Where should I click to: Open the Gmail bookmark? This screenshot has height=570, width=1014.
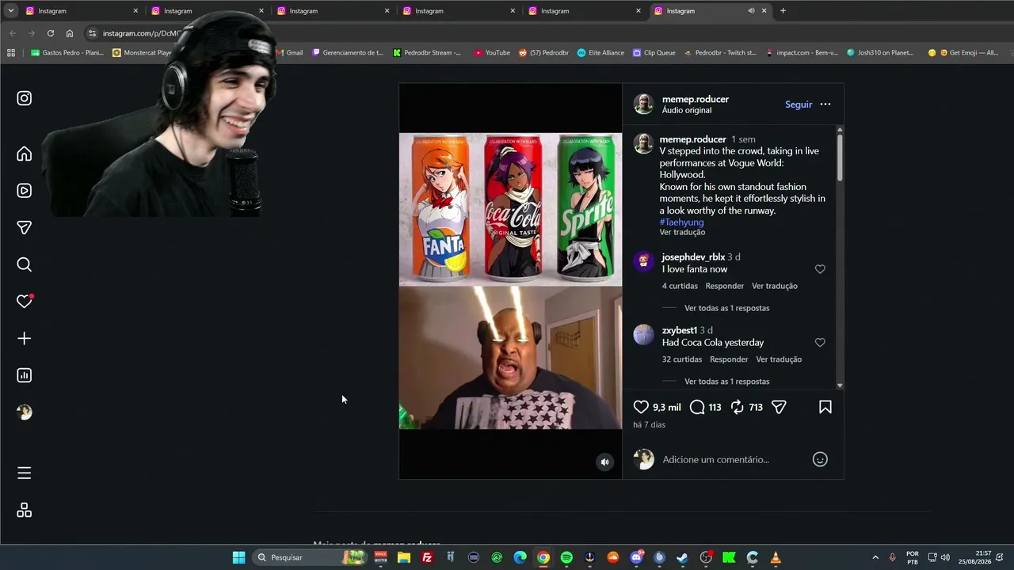pos(289,53)
